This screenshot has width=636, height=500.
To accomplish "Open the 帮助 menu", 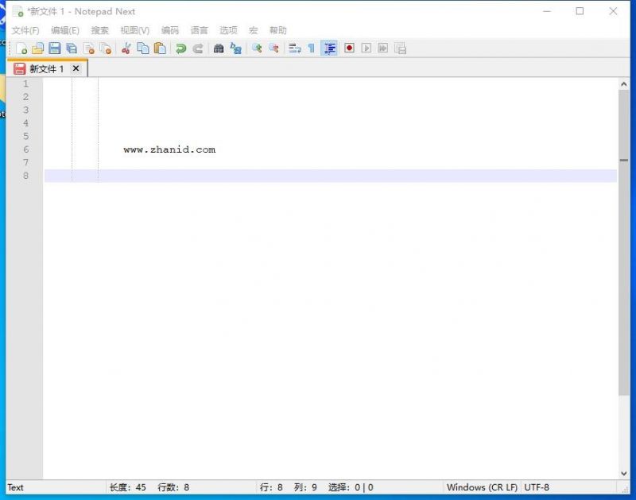I will click(x=278, y=30).
